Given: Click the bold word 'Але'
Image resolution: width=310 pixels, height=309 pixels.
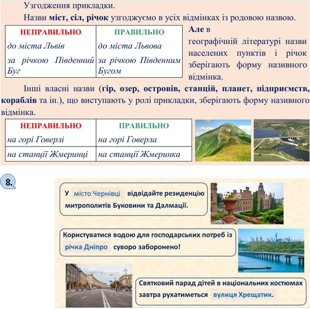Looking at the screenshot, I should click(x=196, y=29).
